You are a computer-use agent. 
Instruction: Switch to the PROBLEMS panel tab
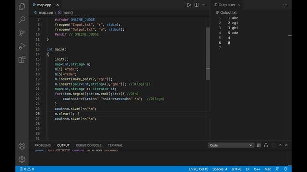[43, 145]
